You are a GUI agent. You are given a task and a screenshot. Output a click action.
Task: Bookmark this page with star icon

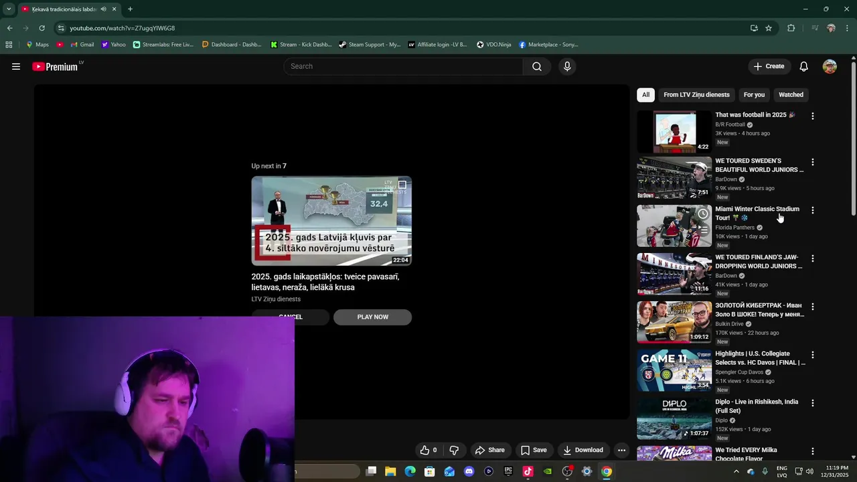769,28
